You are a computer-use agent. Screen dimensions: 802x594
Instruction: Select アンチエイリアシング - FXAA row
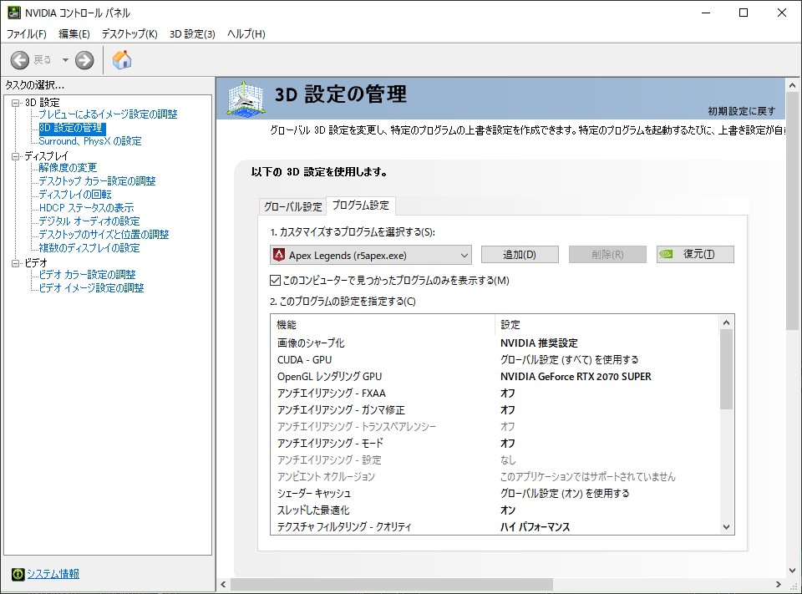pyautogui.click(x=495, y=393)
